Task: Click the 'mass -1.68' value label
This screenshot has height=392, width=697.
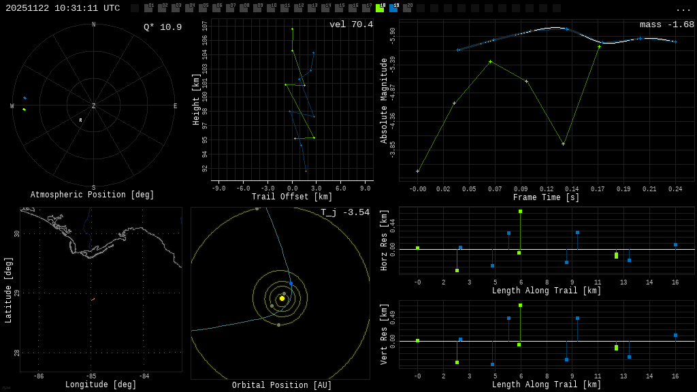Action: tap(667, 24)
